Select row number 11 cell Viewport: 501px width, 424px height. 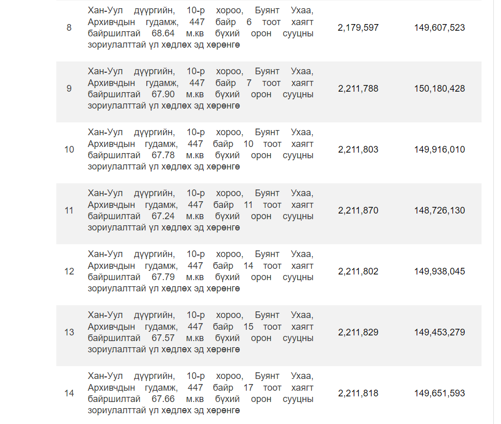(x=69, y=211)
